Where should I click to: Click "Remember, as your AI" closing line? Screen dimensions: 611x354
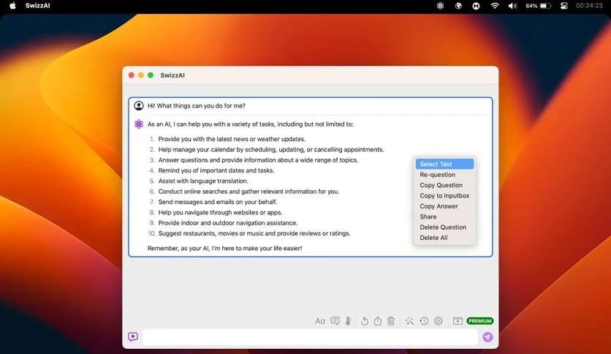click(x=225, y=249)
